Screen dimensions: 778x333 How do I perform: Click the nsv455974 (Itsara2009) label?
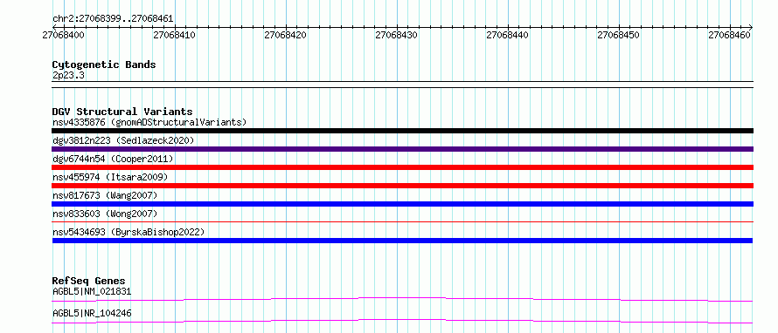[110, 177]
